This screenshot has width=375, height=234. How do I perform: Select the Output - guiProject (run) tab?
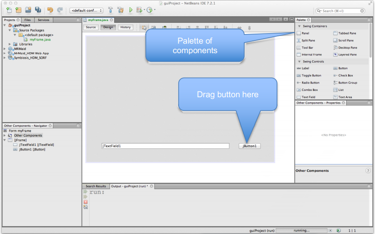[129, 186]
